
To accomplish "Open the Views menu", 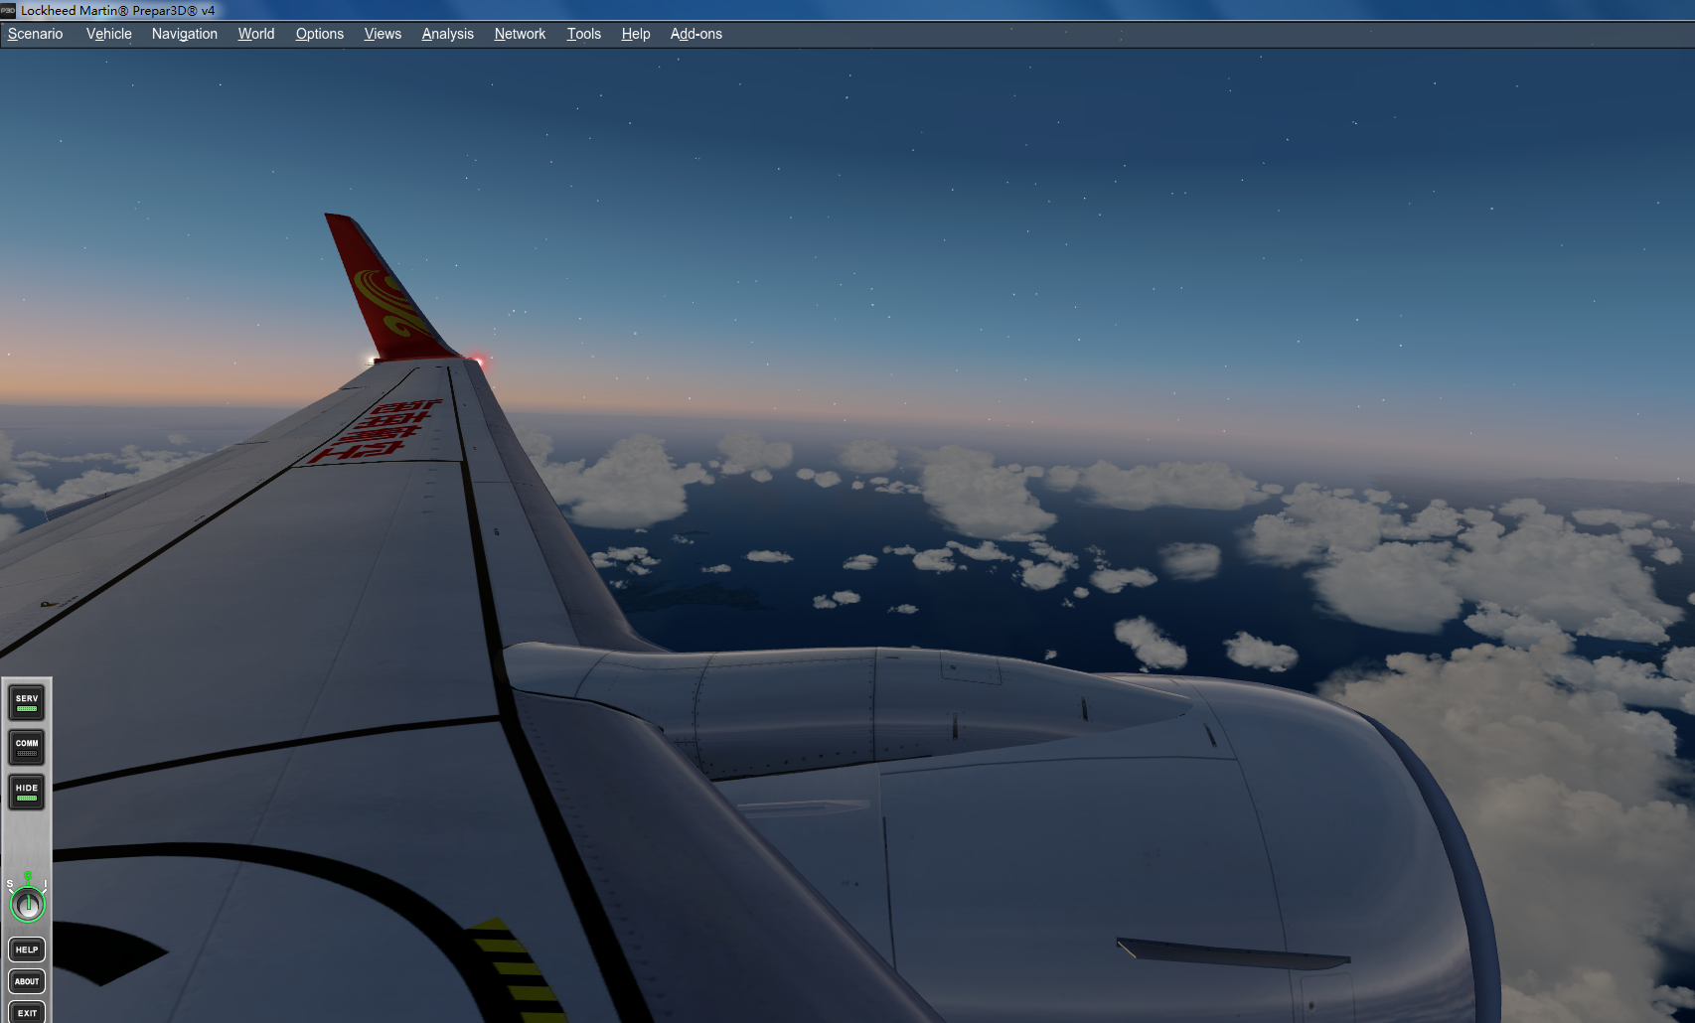I will (383, 33).
